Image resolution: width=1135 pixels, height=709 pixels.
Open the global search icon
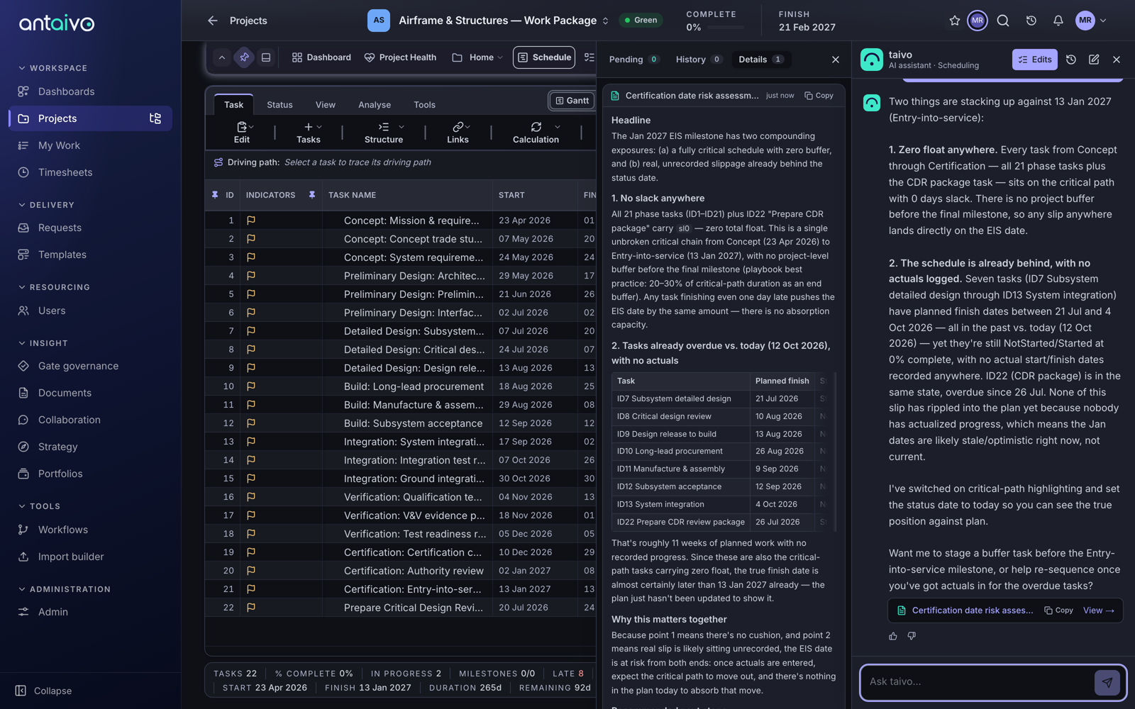pyautogui.click(x=1003, y=21)
